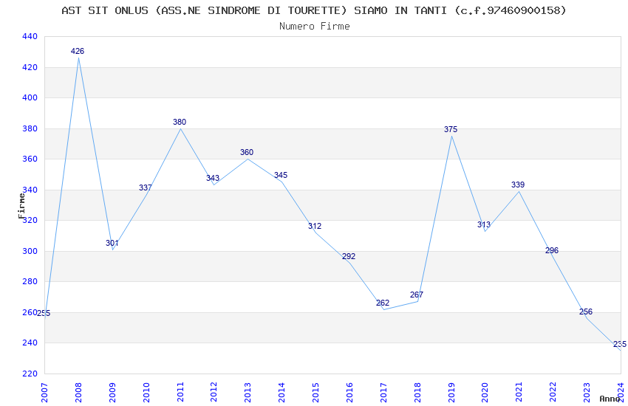
Task: Click the 2021 x-axis year label
Action: click(x=519, y=392)
